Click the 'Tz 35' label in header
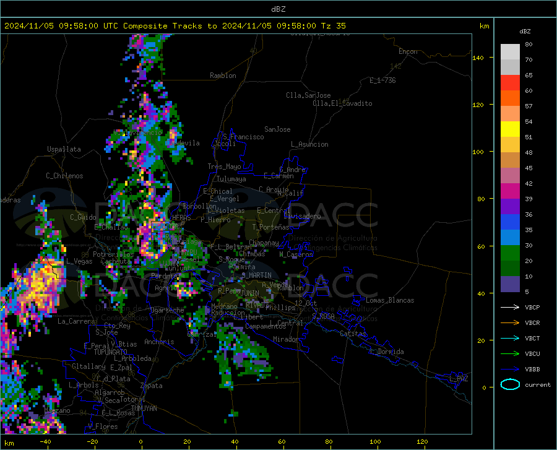The height and width of the screenshot is (450, 557). (333, 26)
